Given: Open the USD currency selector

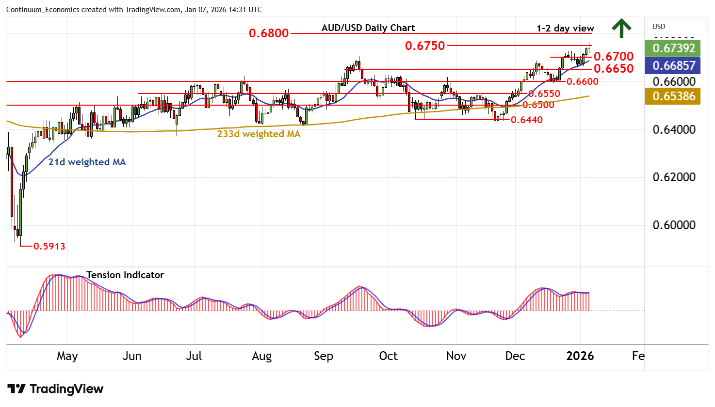Looking at the screenshot, I should (x=659, y=27).
